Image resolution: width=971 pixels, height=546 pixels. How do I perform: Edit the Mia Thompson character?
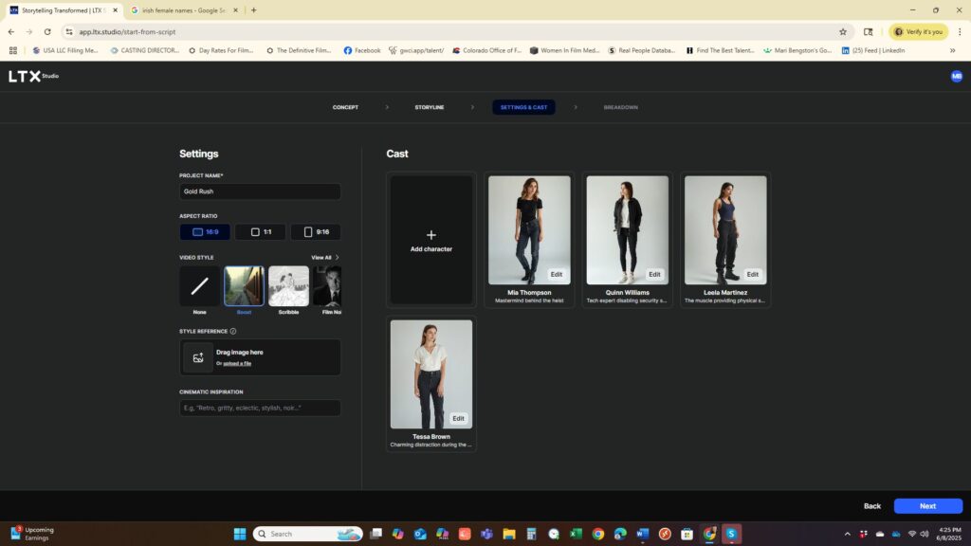pos(557,274)
